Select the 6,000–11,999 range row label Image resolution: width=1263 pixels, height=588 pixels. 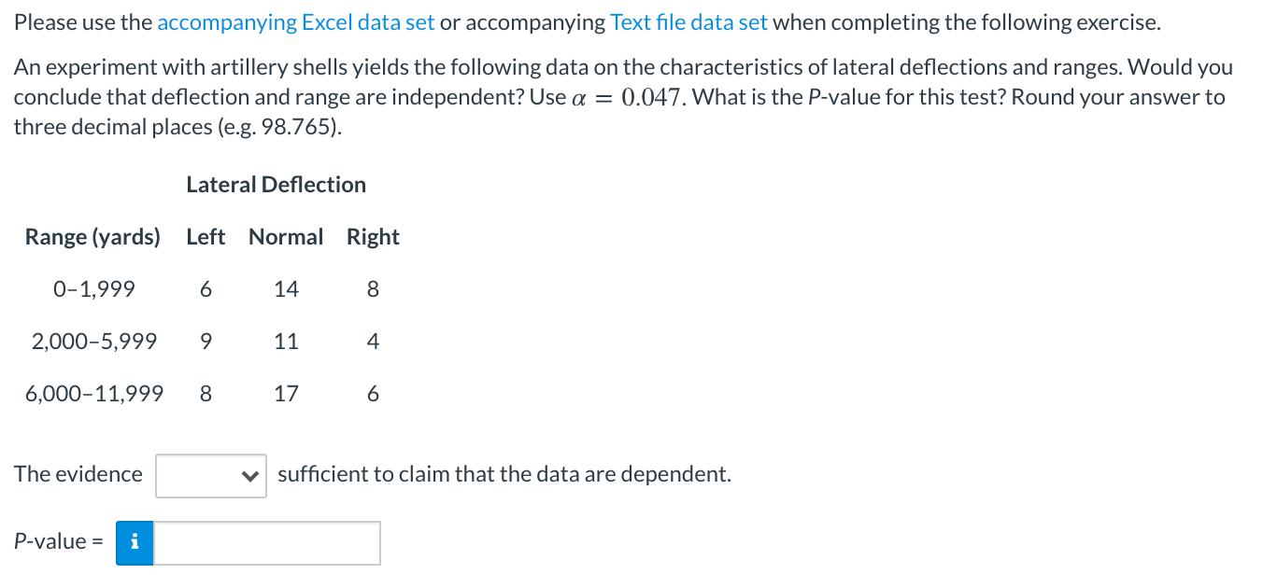point(93,394)
